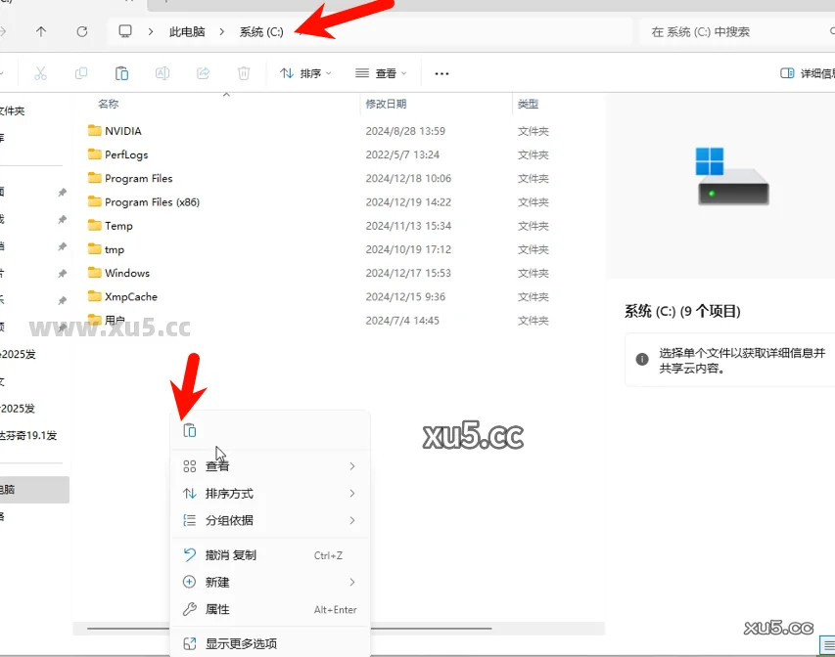
Task: Click the Rename icon in the toolbar
Action: pyautogui.click(x=162, y=72)
